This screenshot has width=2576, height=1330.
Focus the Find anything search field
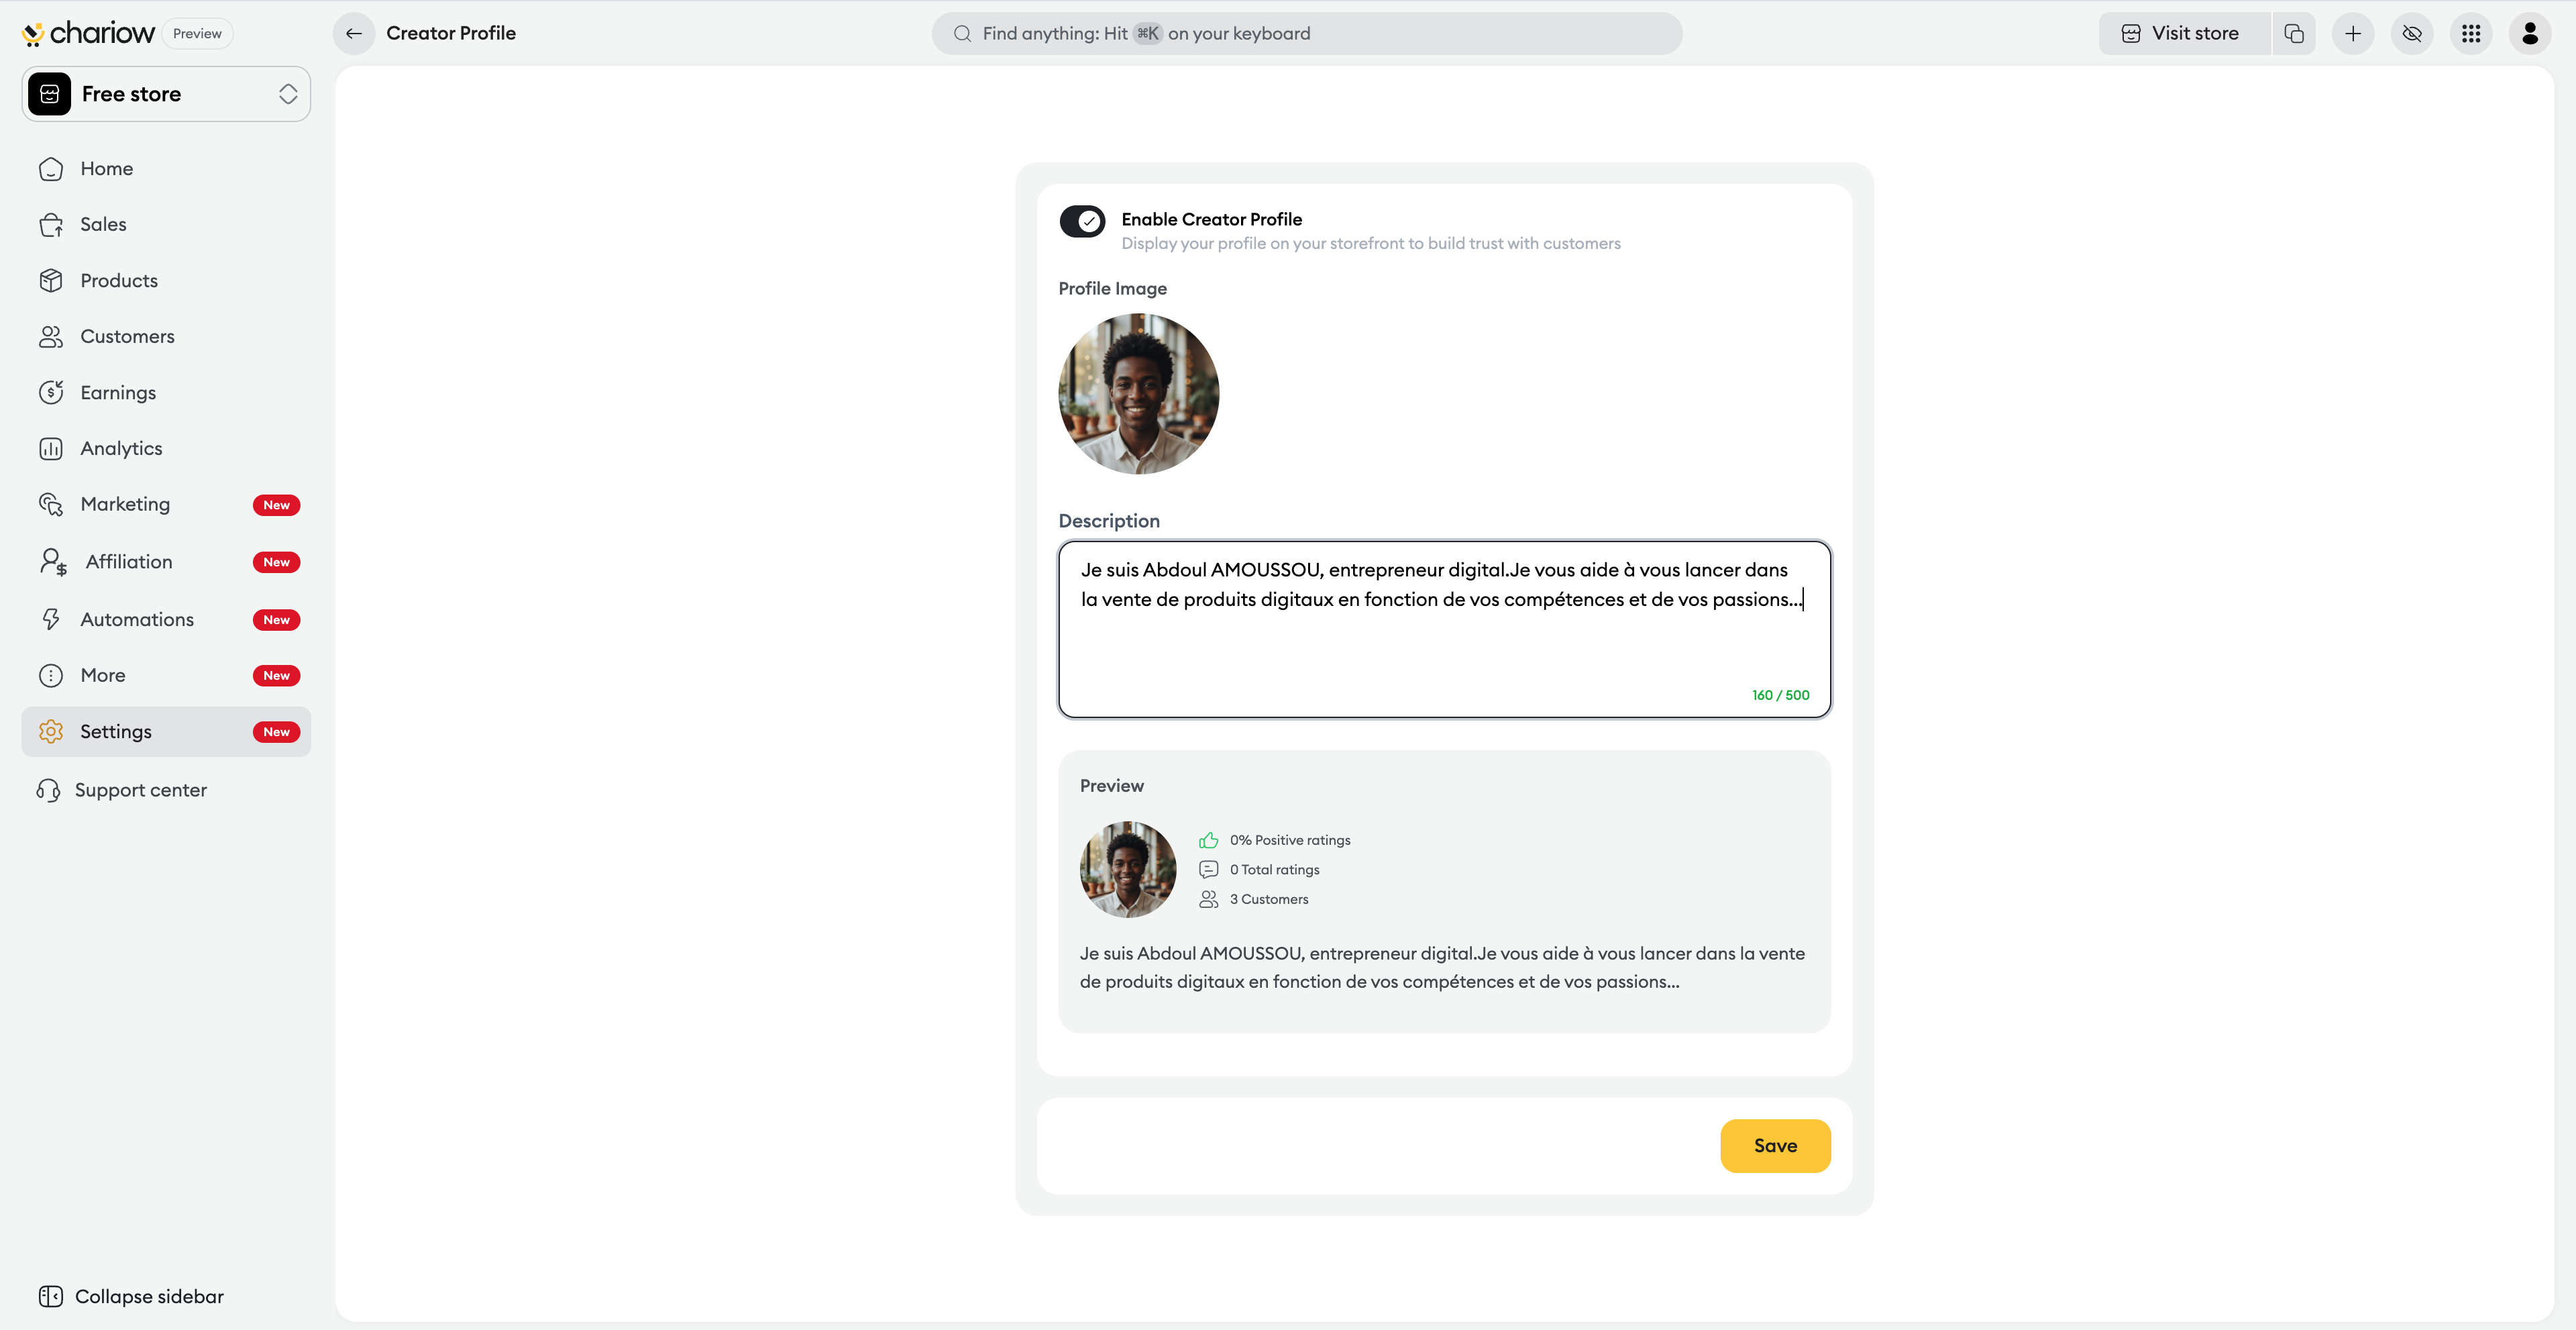click(1306, 33)
